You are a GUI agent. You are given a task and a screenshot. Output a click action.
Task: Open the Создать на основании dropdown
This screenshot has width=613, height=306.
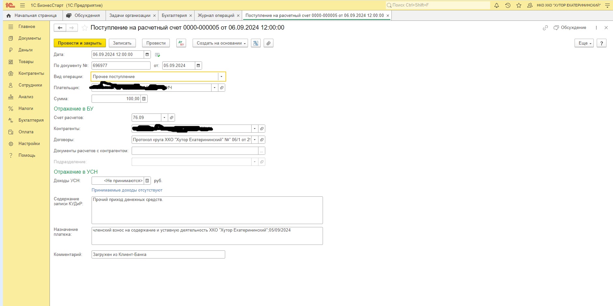click(x=220, y=43)
